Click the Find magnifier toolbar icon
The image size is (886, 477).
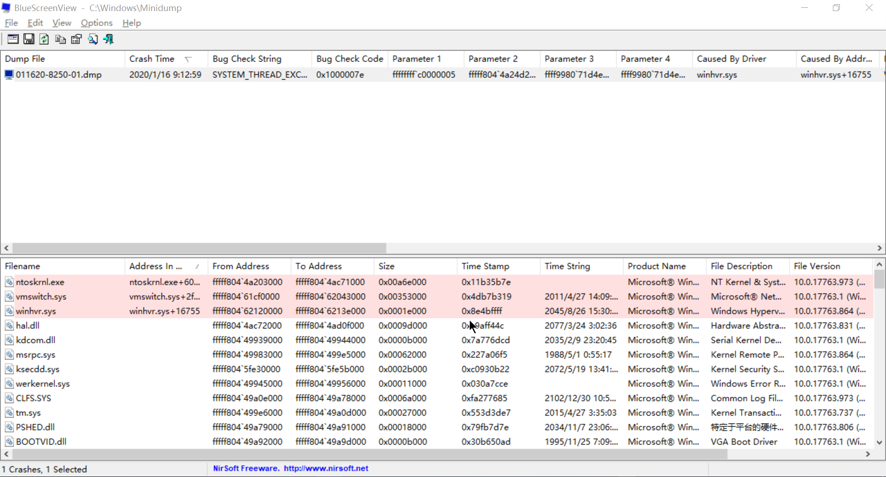[93, 39]
